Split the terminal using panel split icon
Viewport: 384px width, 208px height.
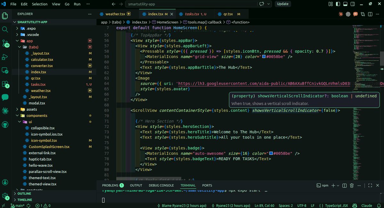(x=344, y=185)
